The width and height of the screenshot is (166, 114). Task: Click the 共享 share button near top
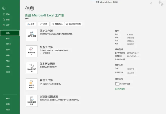coord(44,24)
